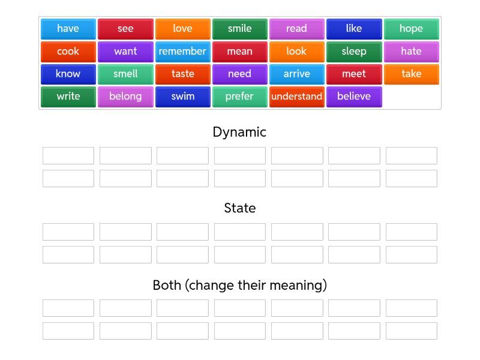Choose the purple 'believe' tile
This screenshot has width=480, height=360.
click(354, 97)
